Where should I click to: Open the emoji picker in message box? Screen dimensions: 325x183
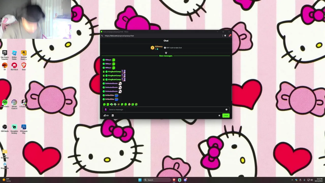226,110
